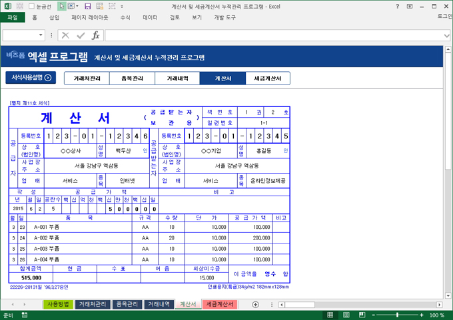Click the cancel X formula bar icon
Image resolution: width=453 pixels, height=320 pixels.
(66, 35)
